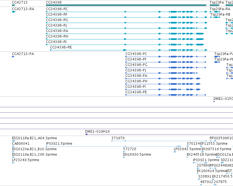Click the CG34398-PI protein label

136,87
